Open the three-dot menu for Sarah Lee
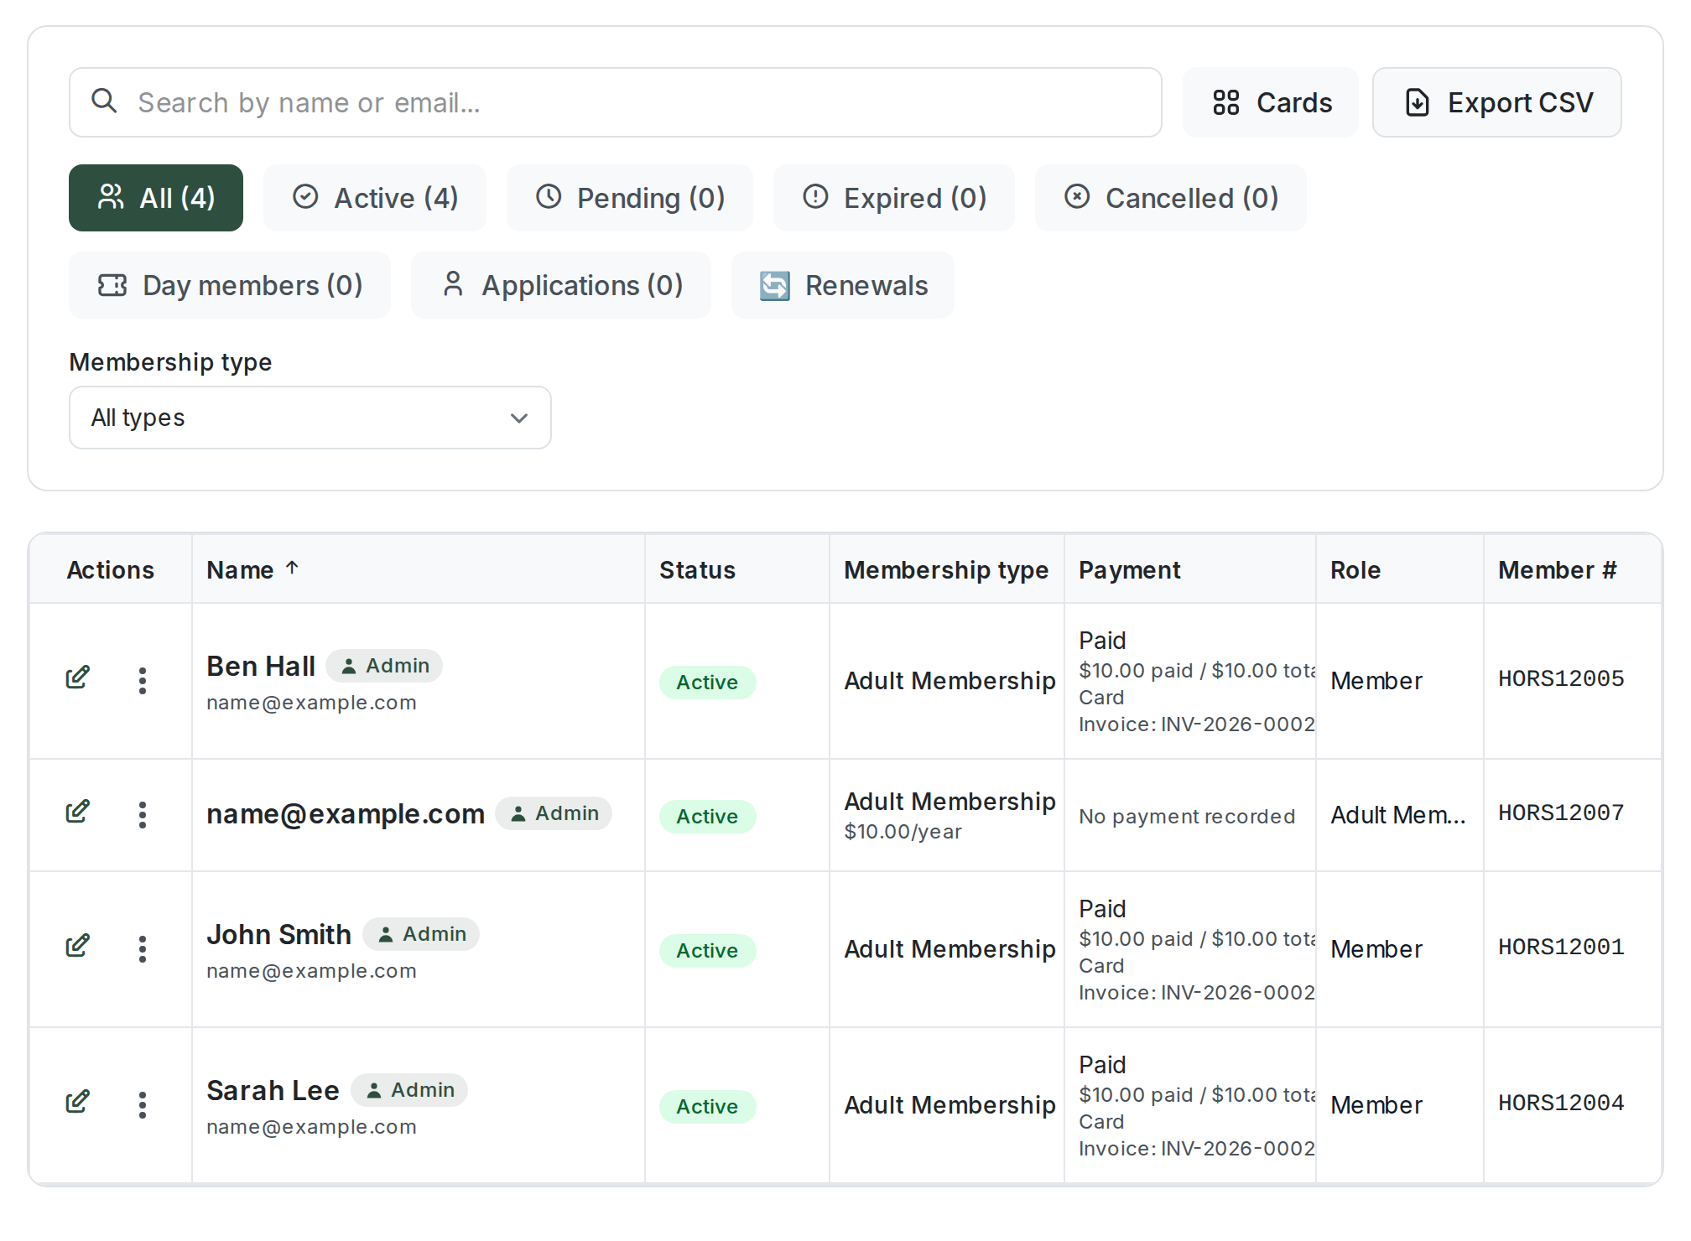 (x=143, y=1105)
